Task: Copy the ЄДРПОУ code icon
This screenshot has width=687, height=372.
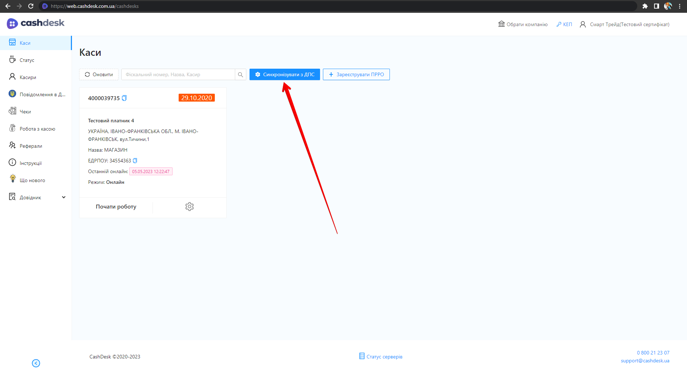Action: tap(135, 161)
